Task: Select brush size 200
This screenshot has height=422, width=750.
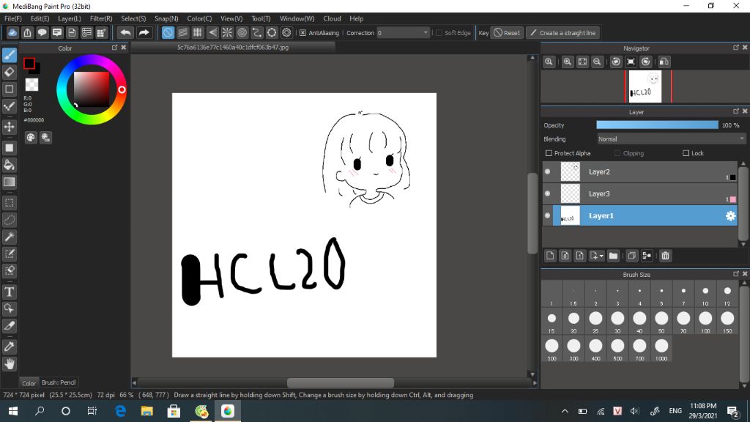Action: coord(552,349)
